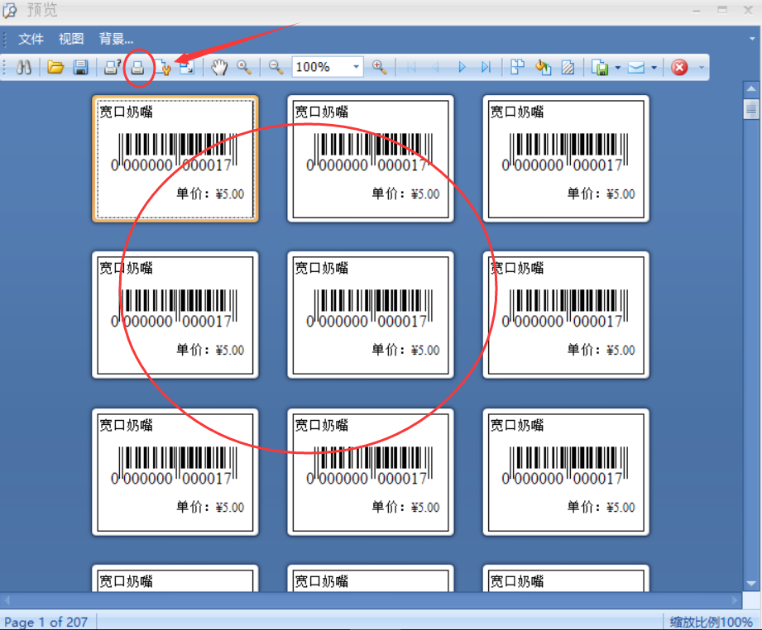Viewport: 762px width, 630px height.
Task: Open the 视图 menu
Action: tap(71, 39)
